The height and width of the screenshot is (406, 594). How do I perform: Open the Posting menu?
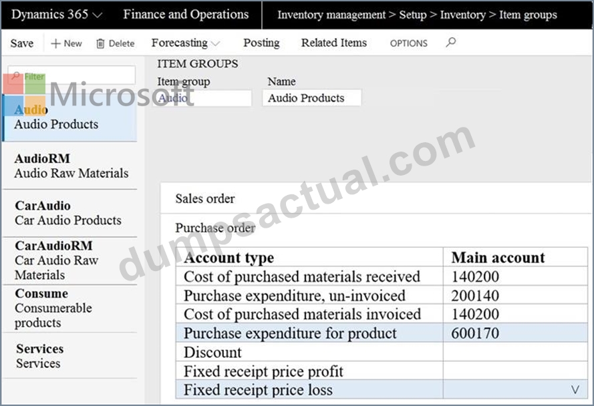coord(261,43)
